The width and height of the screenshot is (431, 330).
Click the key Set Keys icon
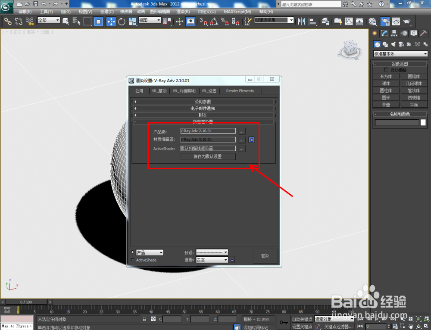tap(284, 322)
